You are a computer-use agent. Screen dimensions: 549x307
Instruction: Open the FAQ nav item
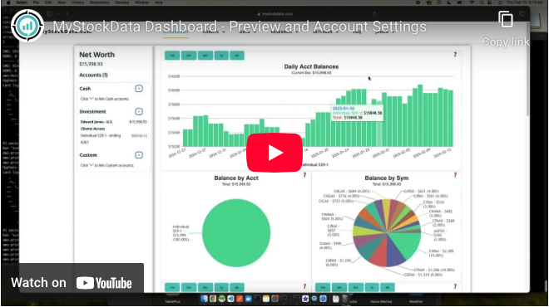coord(357,32)
